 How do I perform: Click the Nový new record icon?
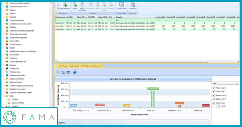pyautogui.click(x=75, y=5)
